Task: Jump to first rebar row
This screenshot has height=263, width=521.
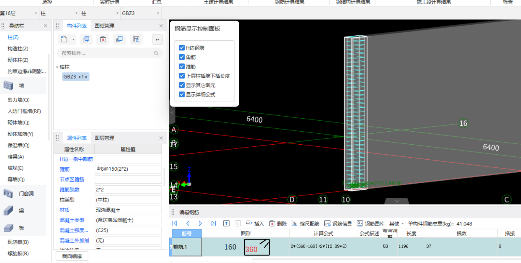Action: (175, 223)
